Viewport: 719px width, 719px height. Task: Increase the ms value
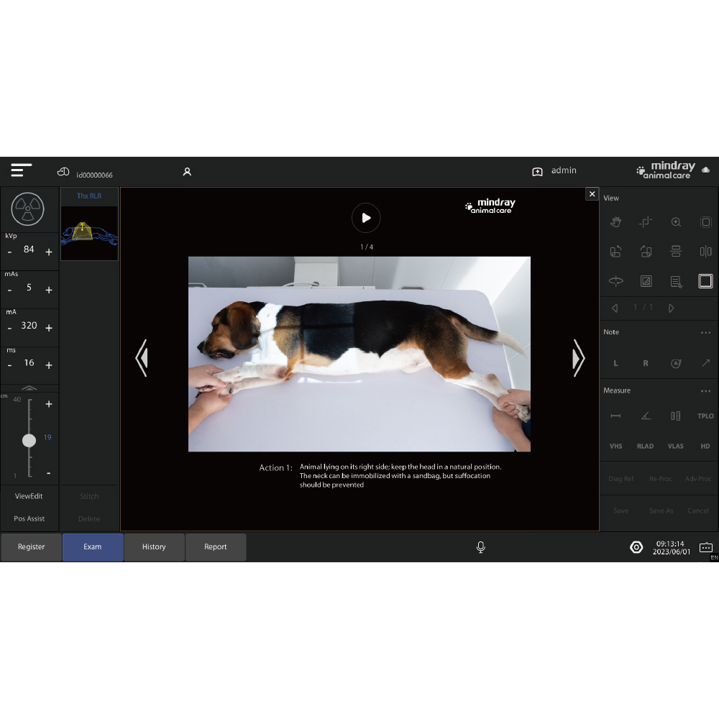click(49, 365)
